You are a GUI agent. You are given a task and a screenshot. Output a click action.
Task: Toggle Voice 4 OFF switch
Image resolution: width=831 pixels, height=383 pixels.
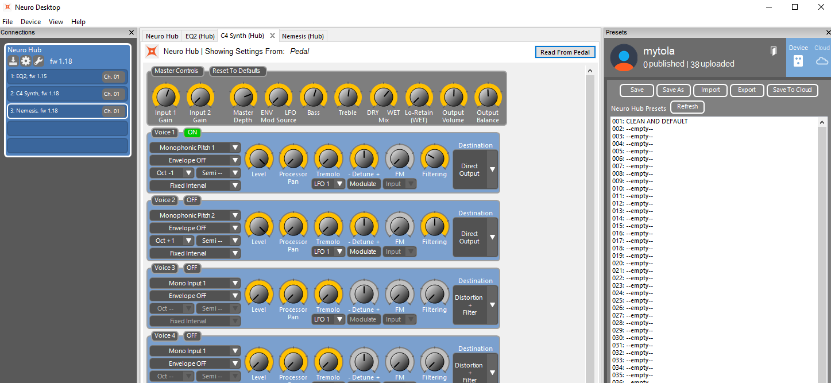point(192,336)
